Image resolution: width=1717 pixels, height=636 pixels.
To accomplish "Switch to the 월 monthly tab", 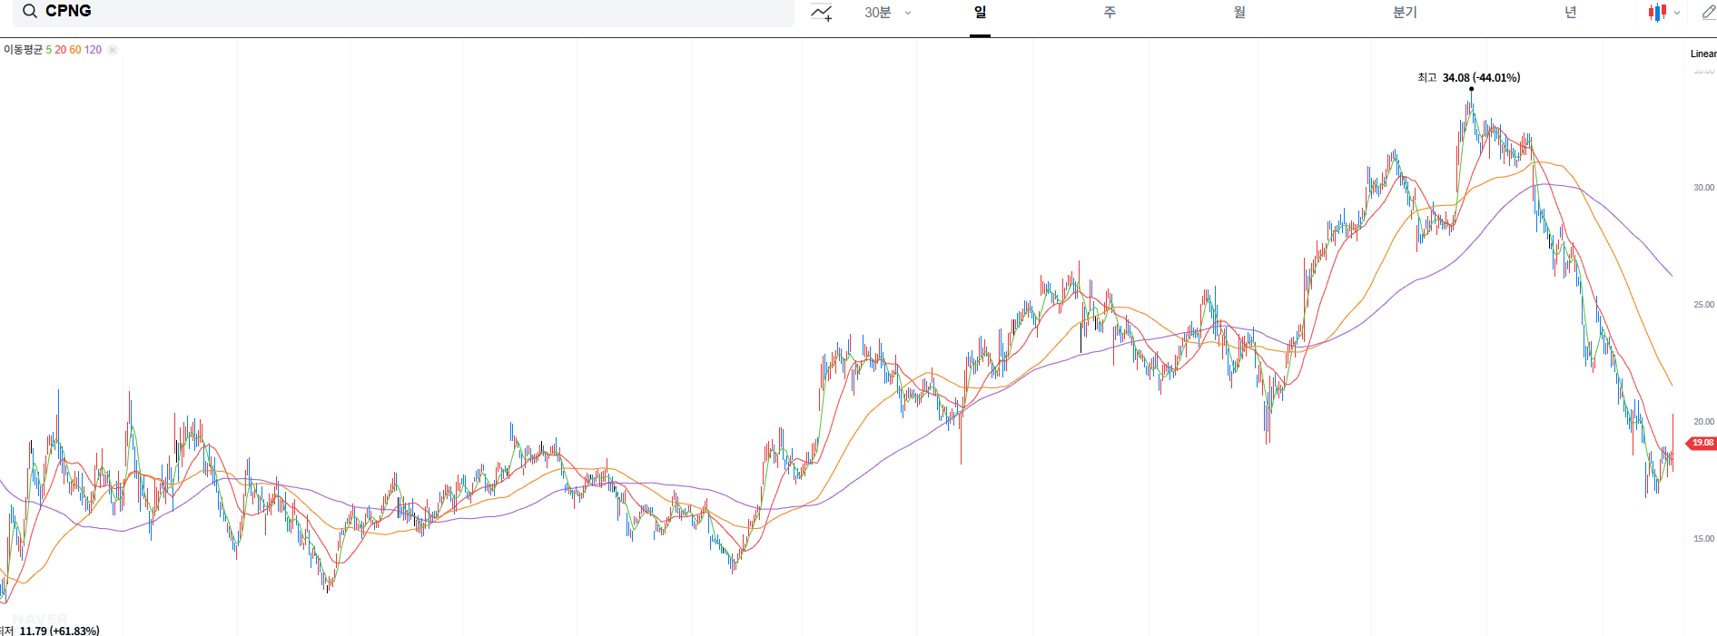I will 1239,13.
